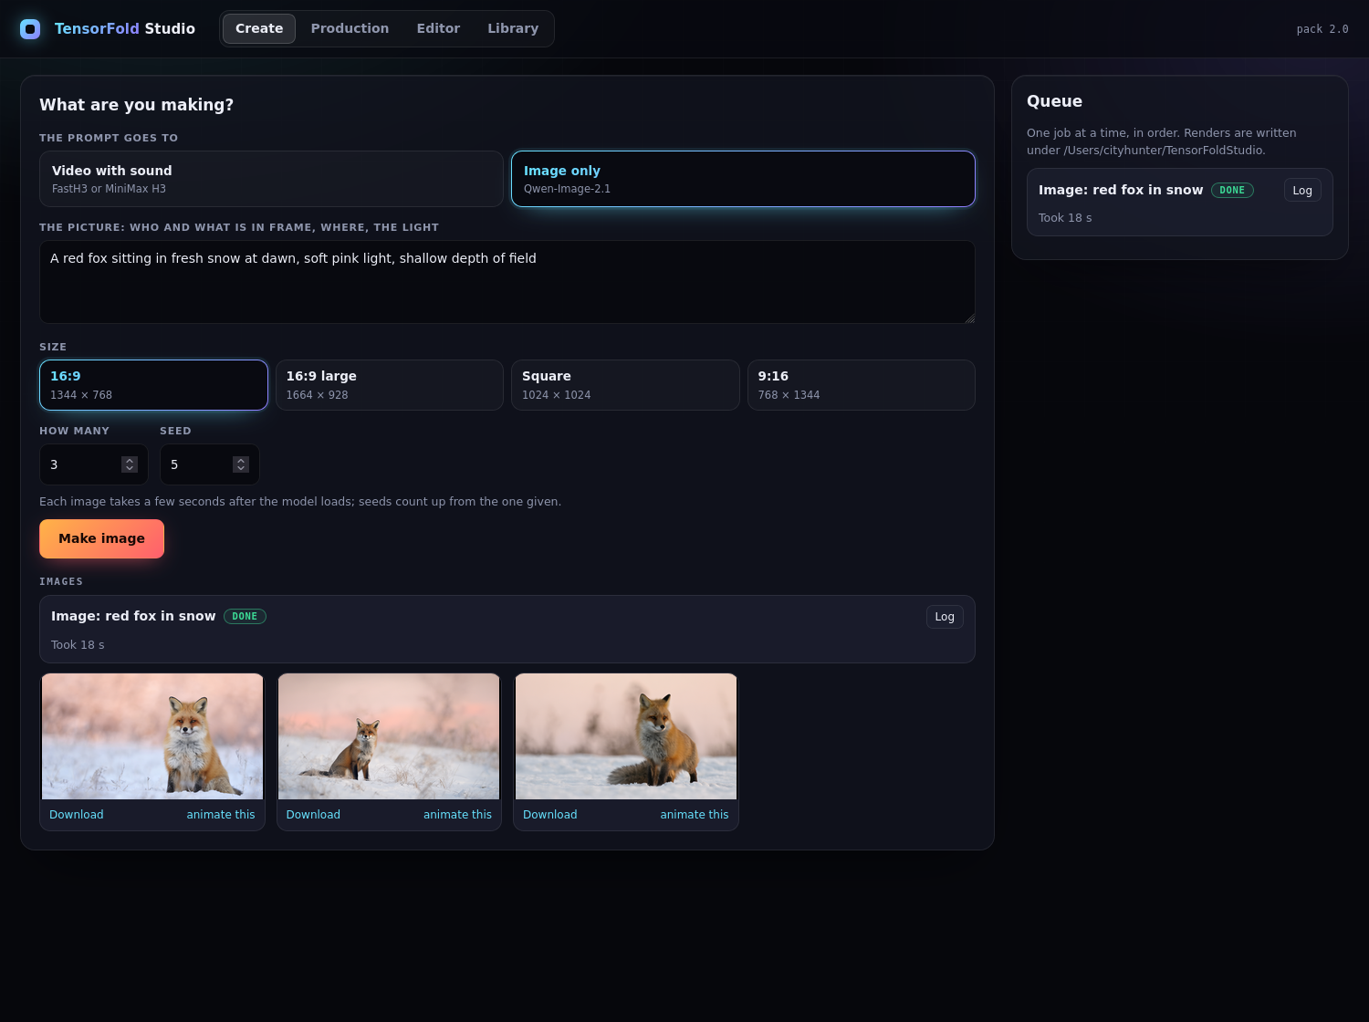Click the How Many stepper arrows
This screenshot has width=1369, height=1022.
[x=130, y=464]
